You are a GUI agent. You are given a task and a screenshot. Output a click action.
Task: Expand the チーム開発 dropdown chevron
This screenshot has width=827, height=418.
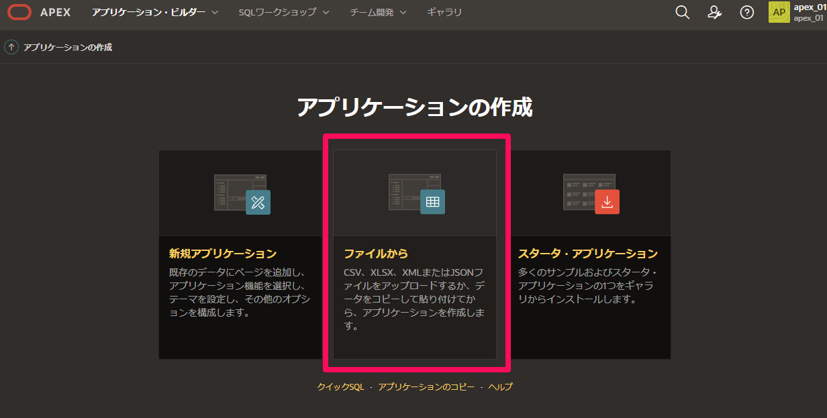403,12
